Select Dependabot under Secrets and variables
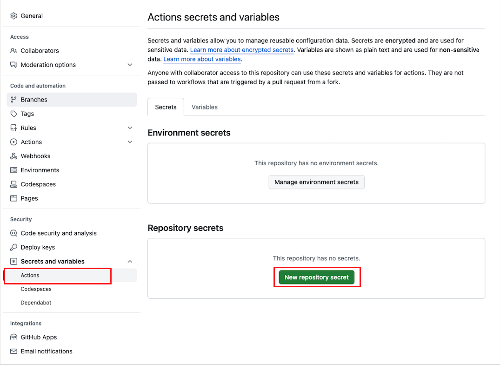Image resolution: width=500 pixels, height=365 pixels. pyautogui.click(x=72, y=303)
